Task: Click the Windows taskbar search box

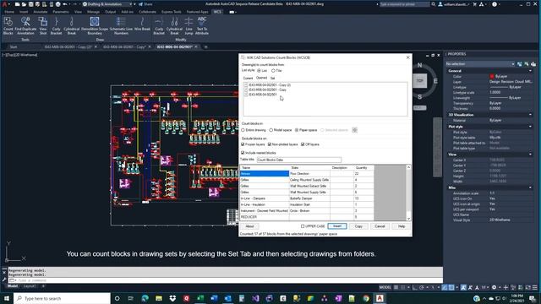Action: click(x=62, y=298)
